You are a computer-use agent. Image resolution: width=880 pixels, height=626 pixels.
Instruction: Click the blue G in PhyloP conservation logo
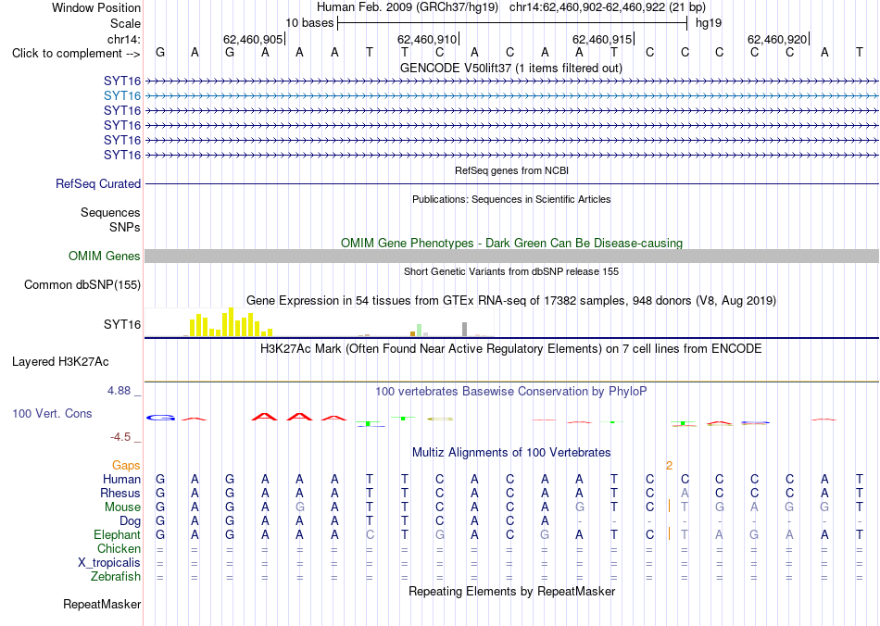coord(160,418)
